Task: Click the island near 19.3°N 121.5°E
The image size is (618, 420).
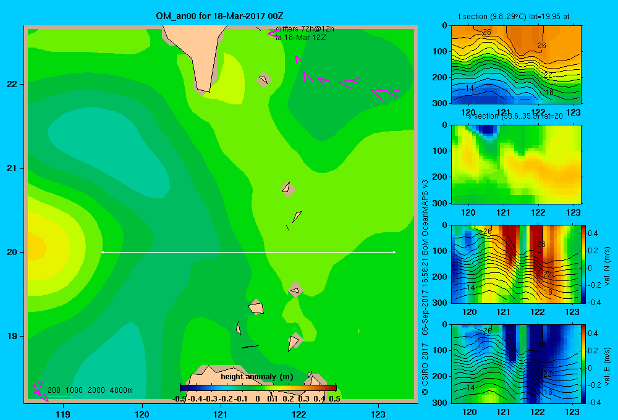Action: [256, 307]
